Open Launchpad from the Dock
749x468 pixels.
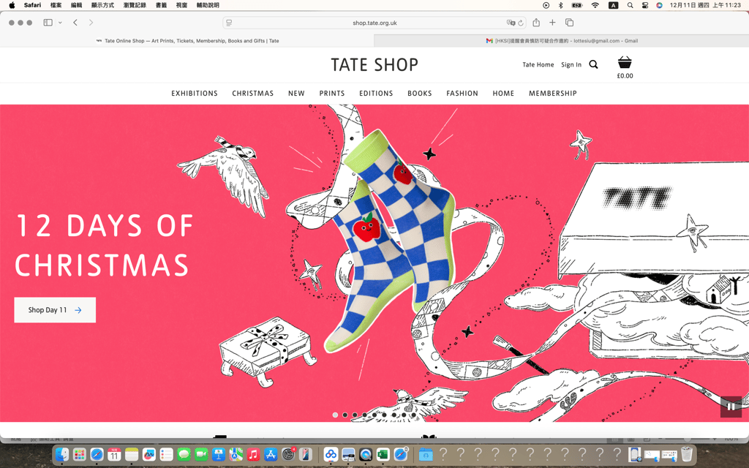pyautogui.click(x=79, y=454)
